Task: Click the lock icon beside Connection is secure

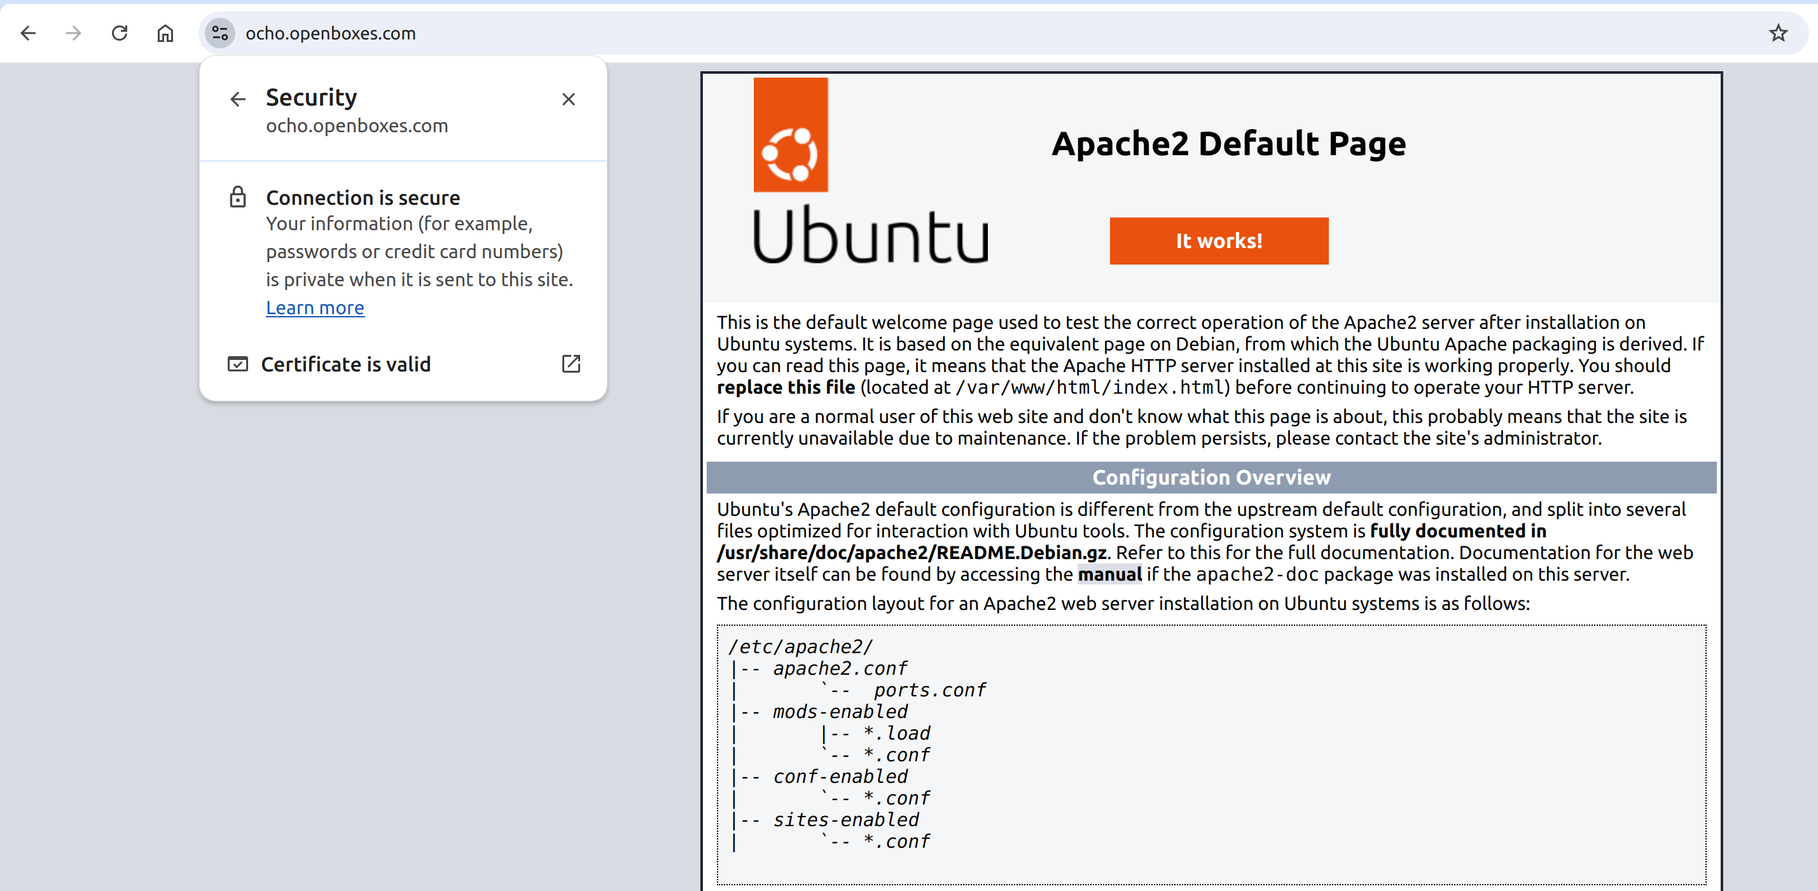Action: pyautogui.click(x=238, y=197)
